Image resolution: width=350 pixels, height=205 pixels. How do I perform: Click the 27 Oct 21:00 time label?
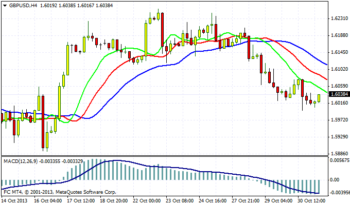pos(246,201)
